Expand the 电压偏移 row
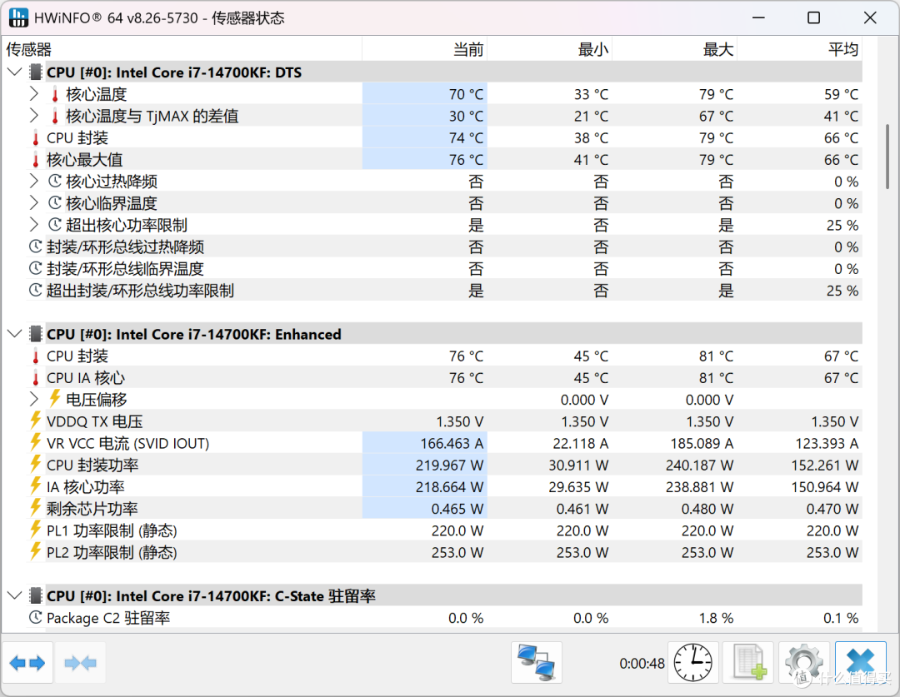 click(x=34, y=399)
